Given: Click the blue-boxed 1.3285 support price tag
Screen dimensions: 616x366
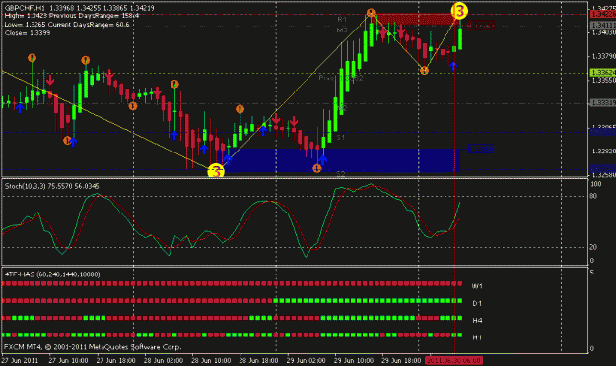Looking at the screenshot, I should click(x=481, y=149).
